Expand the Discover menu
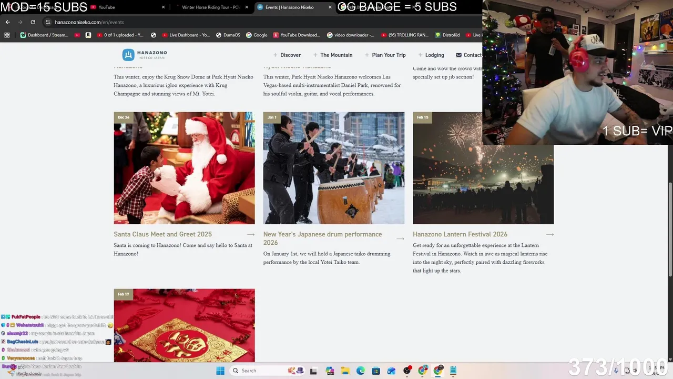Image resolution: width=673 pixels, height=379 pixels. pyautogui.click(x=287, y=55)
